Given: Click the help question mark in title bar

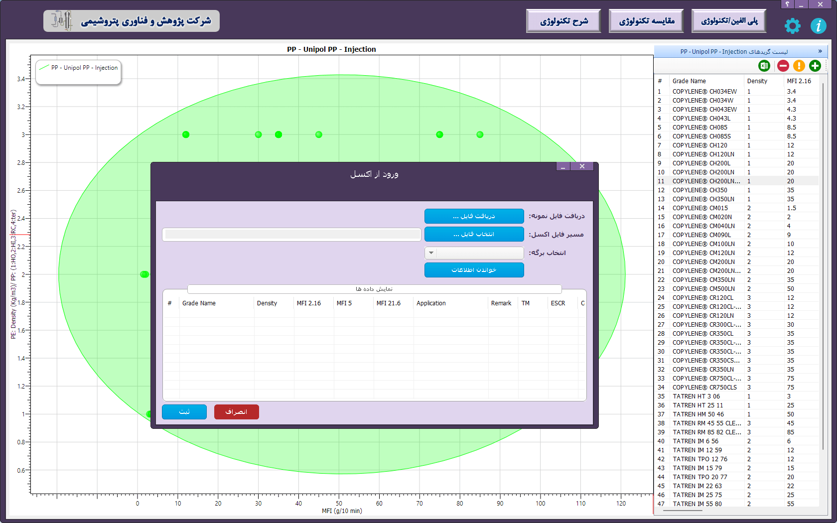Looking at the screenshot, I should [x=788, y=4].
